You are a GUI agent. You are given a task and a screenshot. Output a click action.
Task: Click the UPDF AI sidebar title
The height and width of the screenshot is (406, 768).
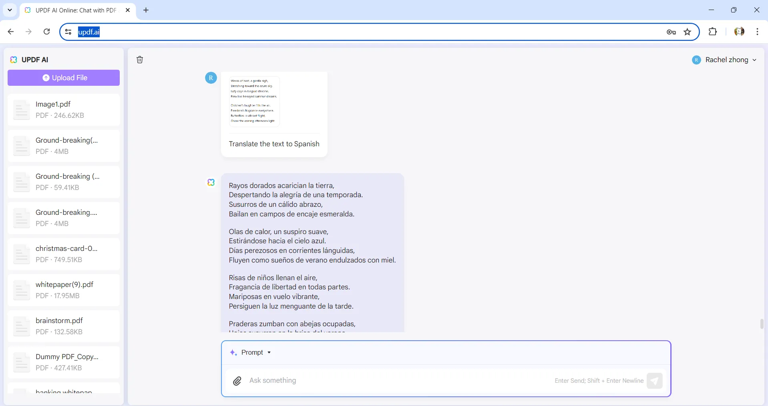[35, 60]
